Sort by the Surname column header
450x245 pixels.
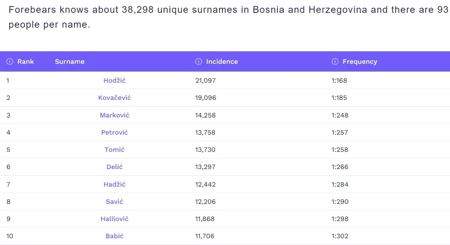click(70, 61)
